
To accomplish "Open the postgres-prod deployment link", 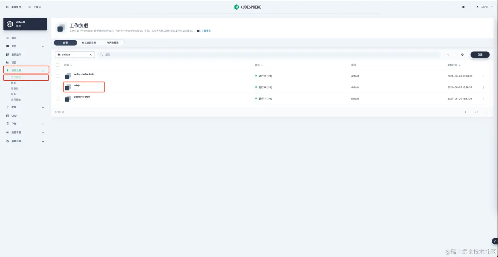I will point(82,97).
